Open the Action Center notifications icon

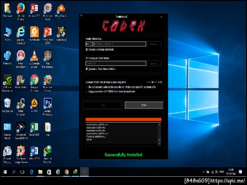(x=240, y=172)
